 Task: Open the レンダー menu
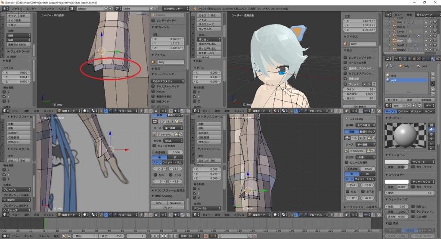pyautogui.click(x=31, y=9)
